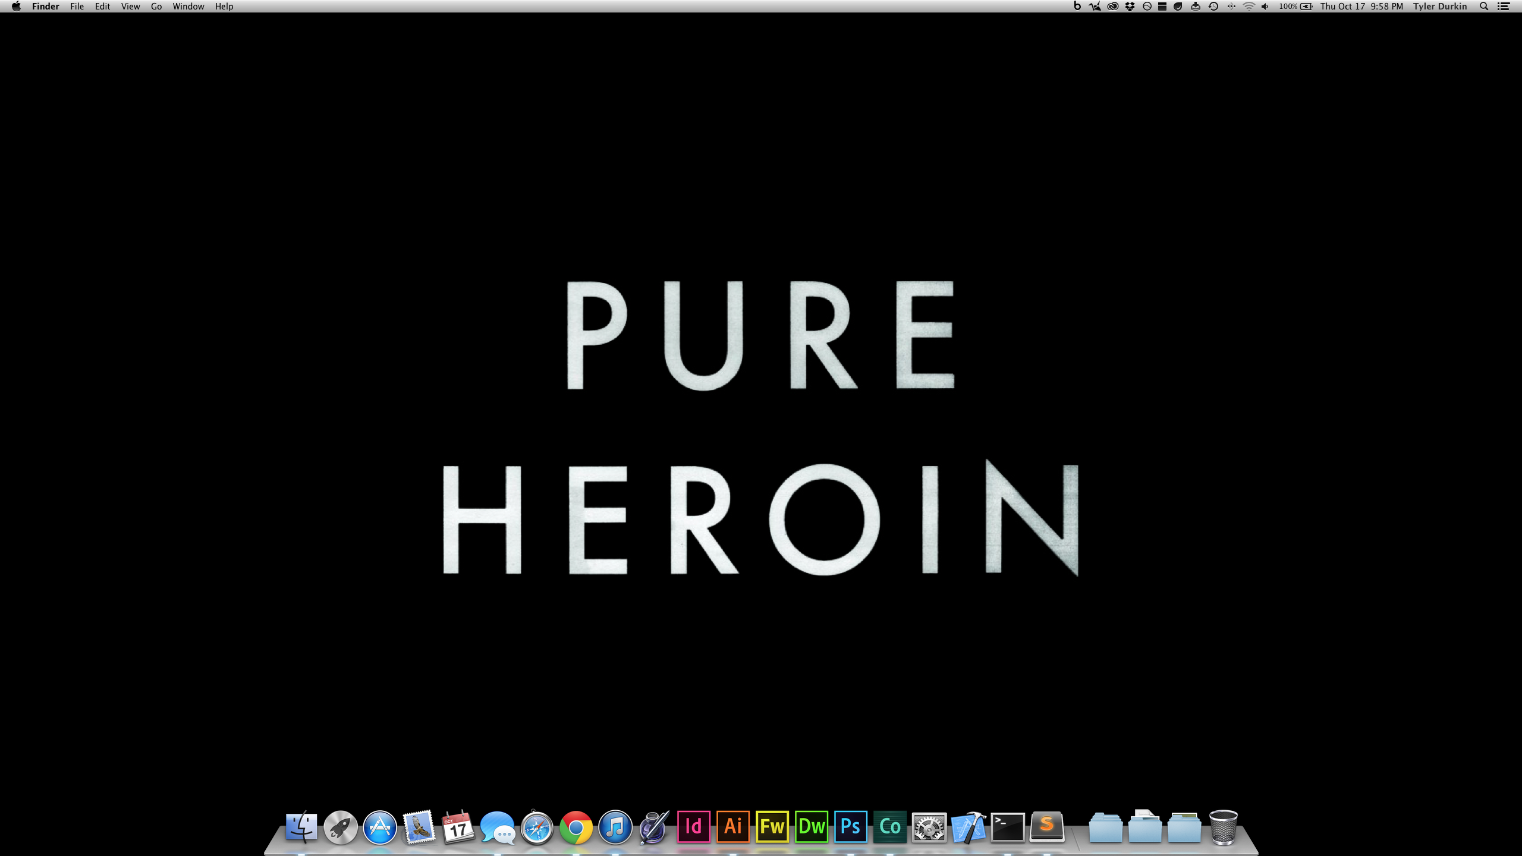Viewport: 1522px width, 856px height.
Task: Open the File menu
Action: tap(77, 7)
